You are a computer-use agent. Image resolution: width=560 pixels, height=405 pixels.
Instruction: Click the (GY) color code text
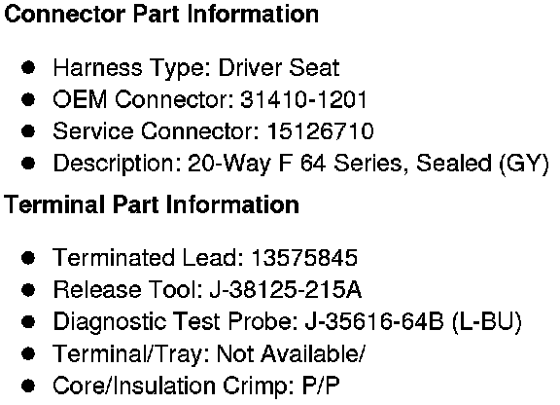[x=524, y=165]
